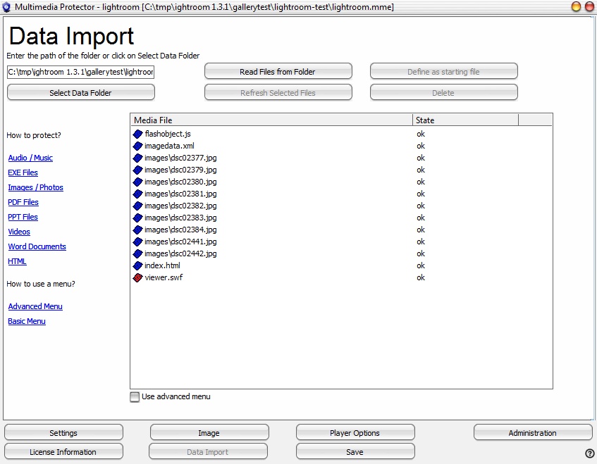Open the Images / Photos help link
This screenshot has width=597, height=464.
coord(35,187)
